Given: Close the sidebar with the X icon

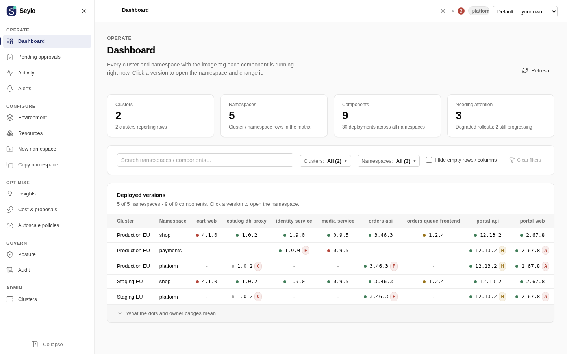Looking at the screenshot, I should (84, 11).
